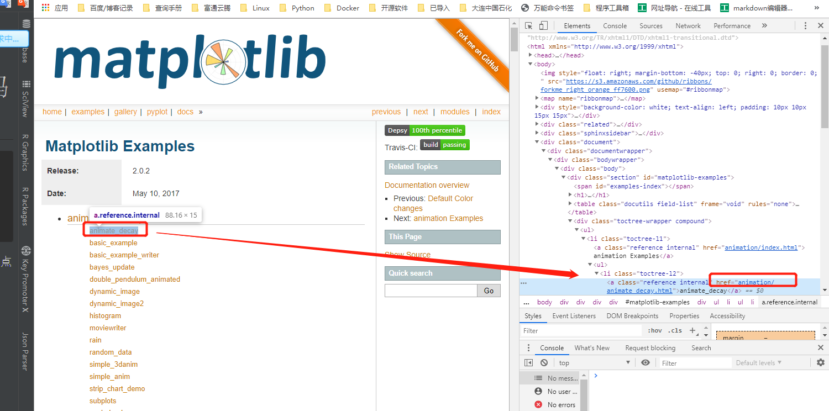The image size is (829, 411).
Task: Show the No user messages filter
Action: tap(557, 392)
